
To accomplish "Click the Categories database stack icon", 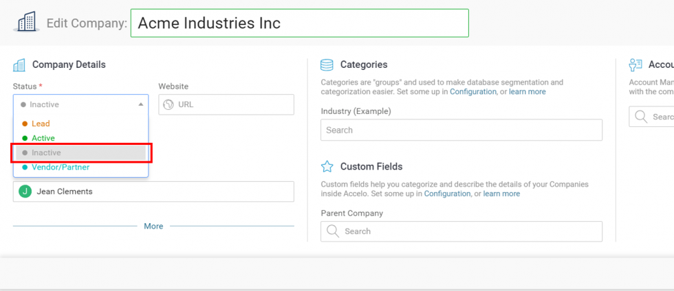I will 327,65.
